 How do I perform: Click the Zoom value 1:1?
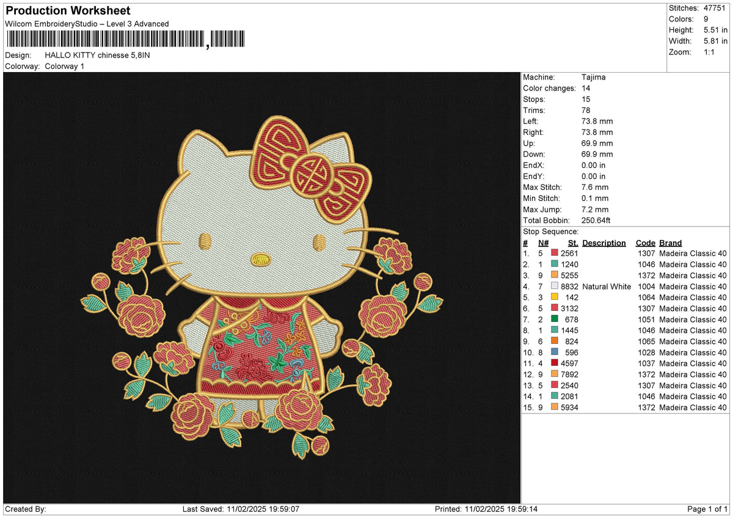pyautogui.click(x=710, y=52)
